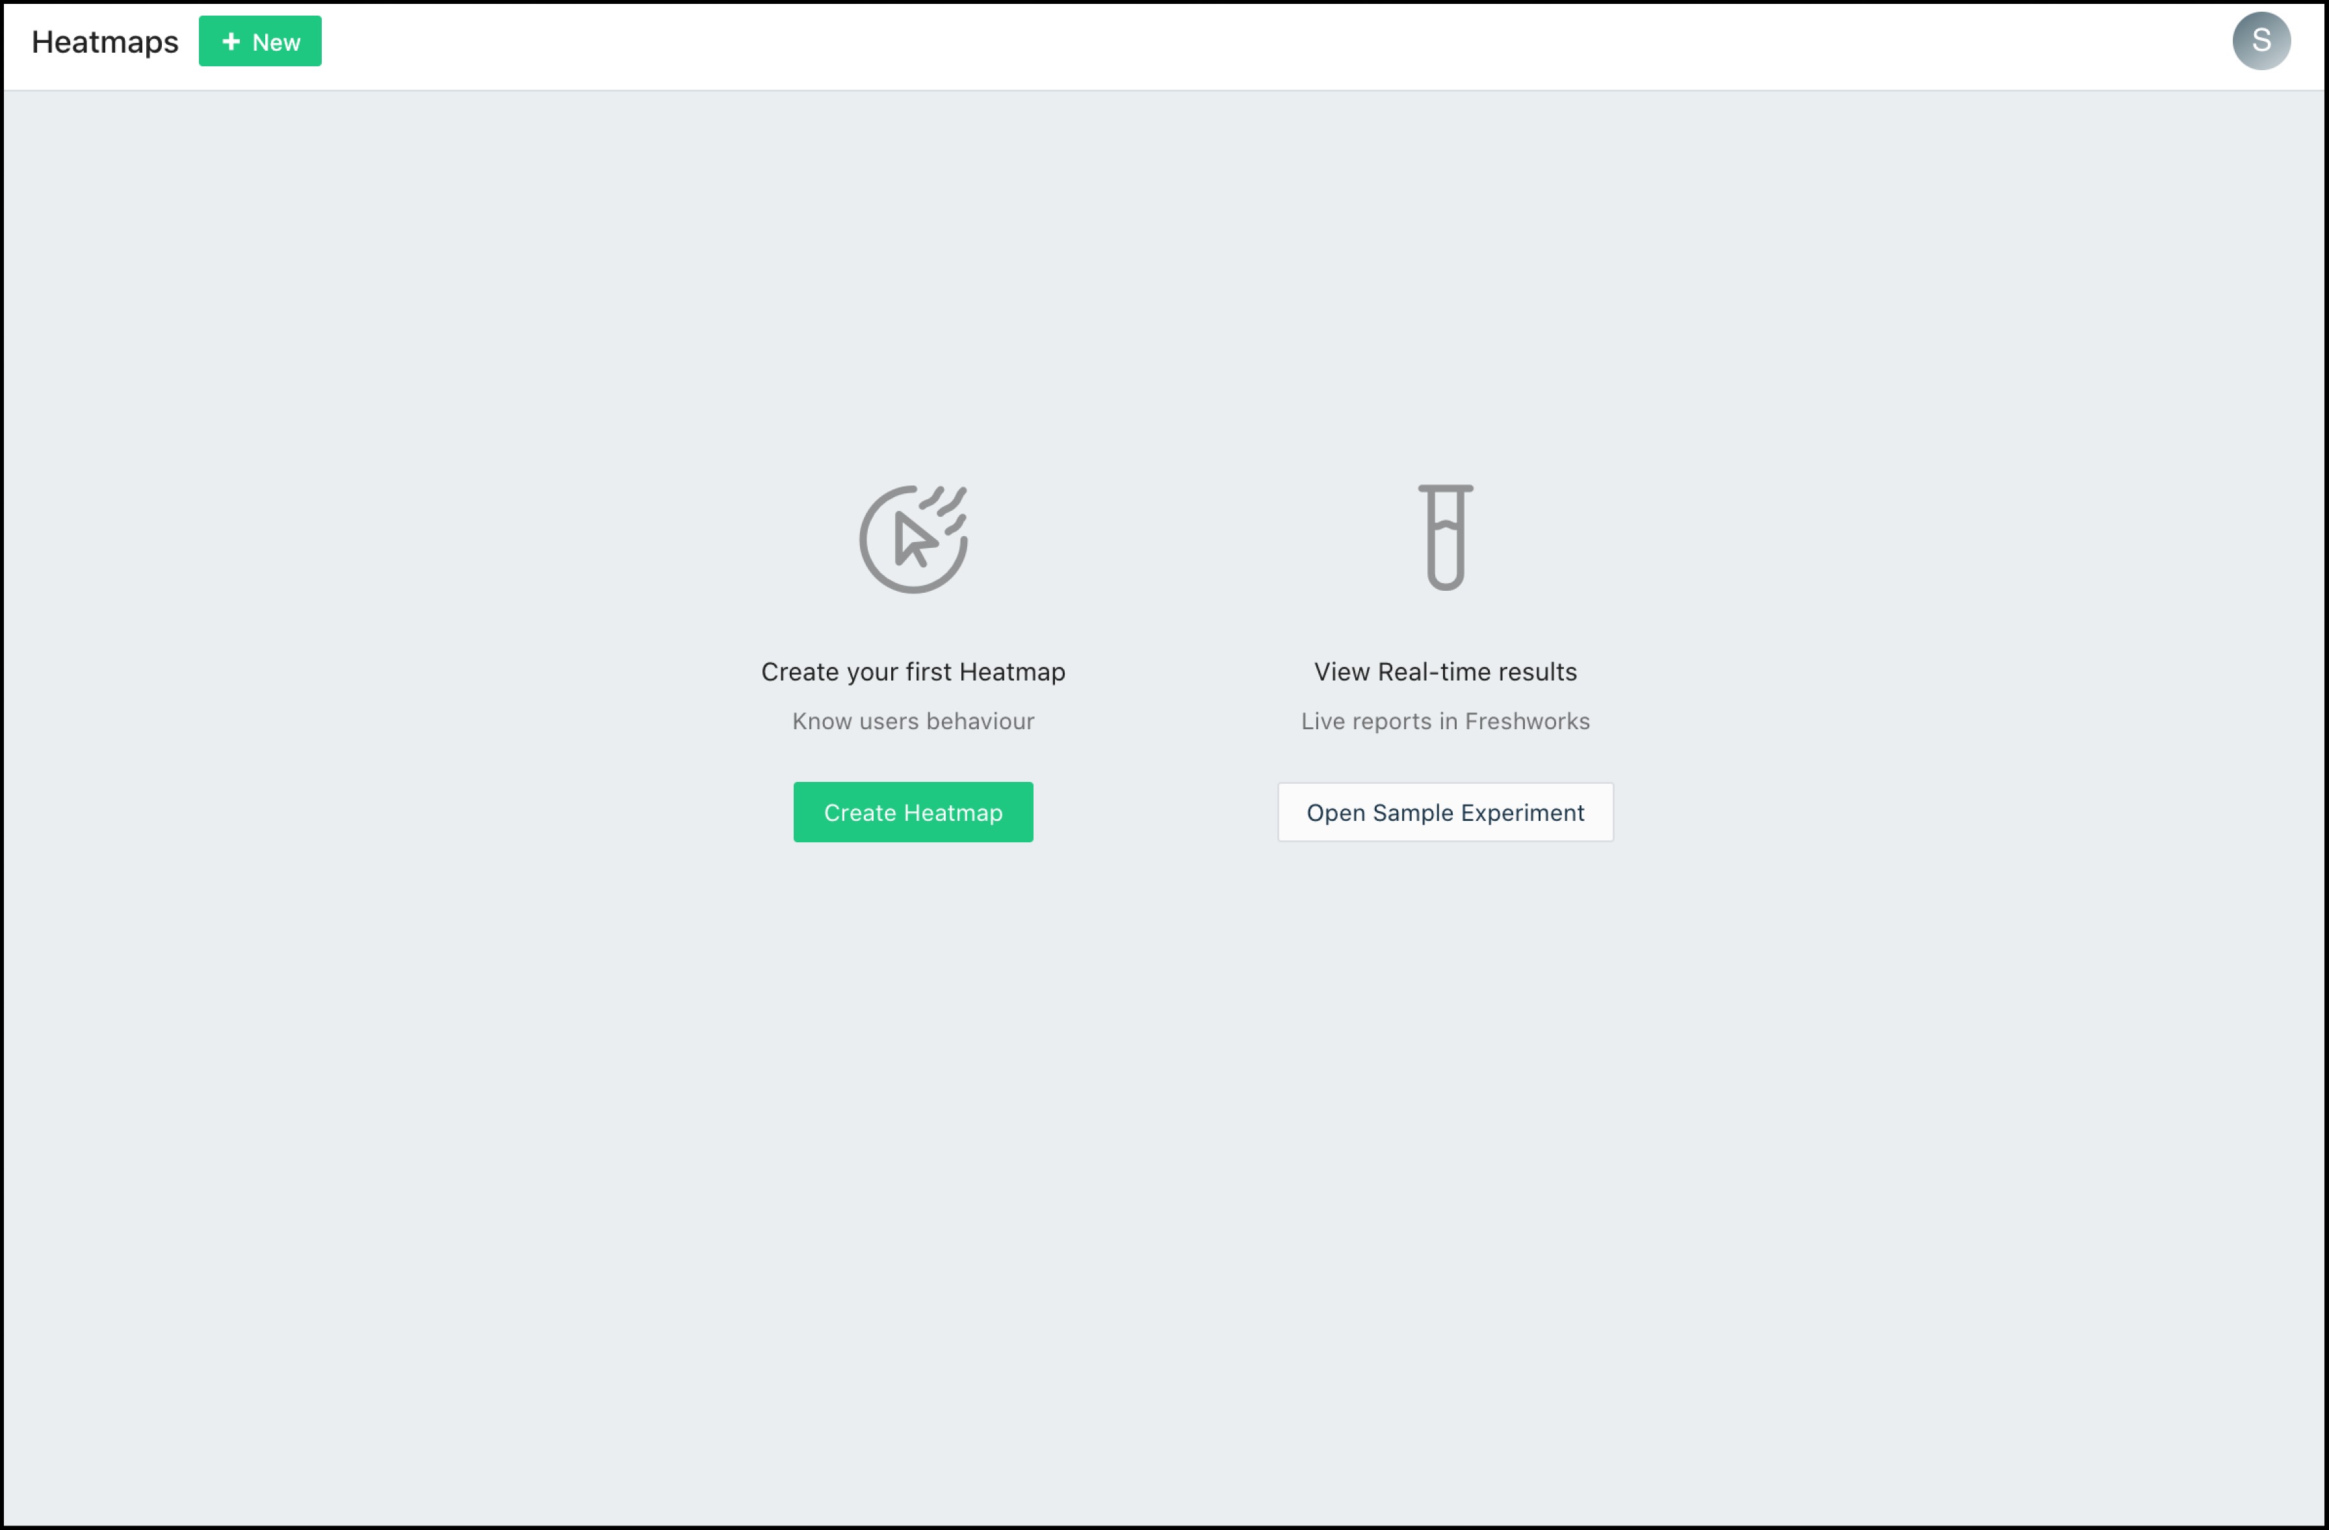The image size is (2329, 1530).
Task: Click 'Know users behaviour' subtitle
Action: coord(912,721)
